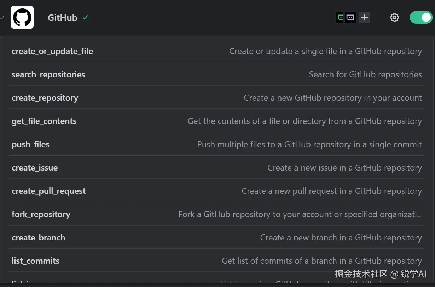Image resolution: width=435 pixels, height=287 pixels.
Task: Click the green verified checkmark beside GitHub
Action: [85, 17]
